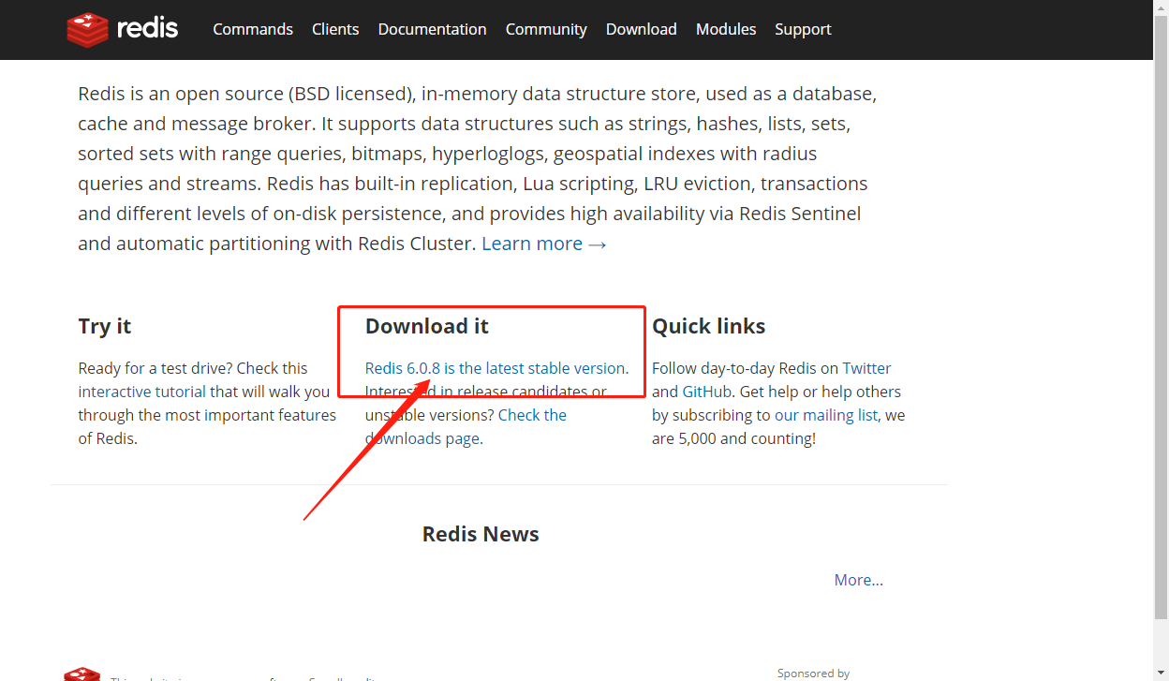Click the scrollbar down arrow
Image resolution: width=1169 pixels, height=681 pixels.
coord(1161,673)
